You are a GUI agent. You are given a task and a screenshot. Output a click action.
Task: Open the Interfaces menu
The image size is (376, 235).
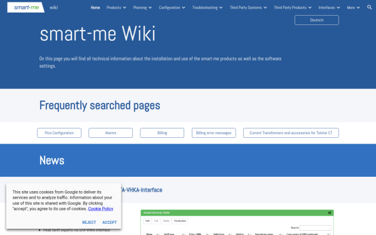point(326,8)
